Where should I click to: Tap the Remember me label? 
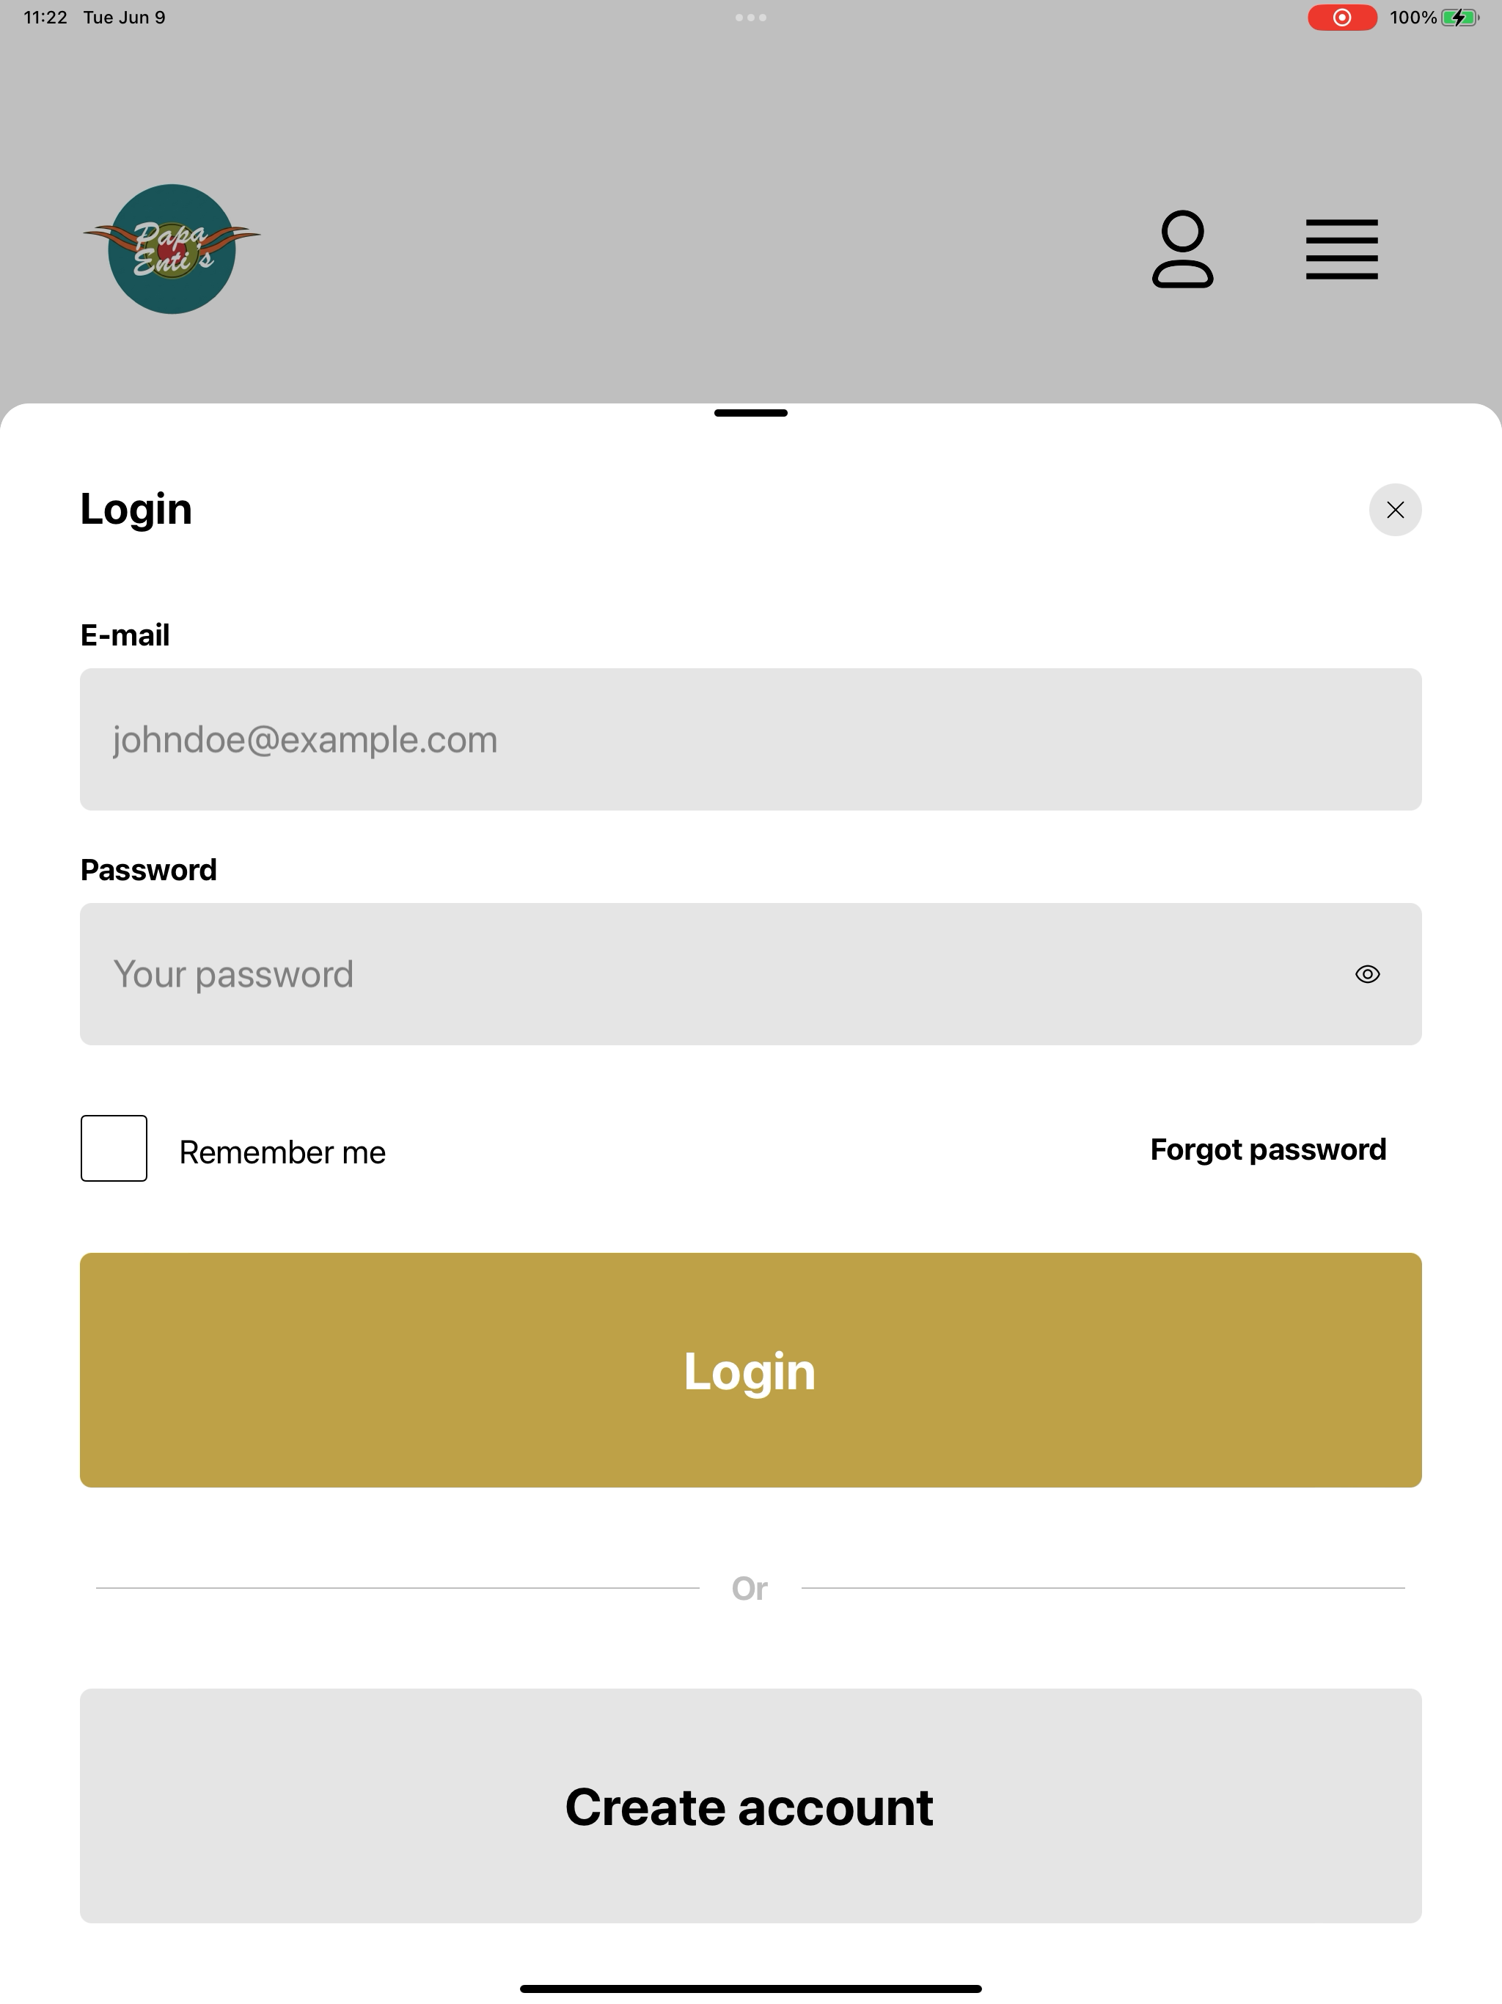click(282, 1152)
